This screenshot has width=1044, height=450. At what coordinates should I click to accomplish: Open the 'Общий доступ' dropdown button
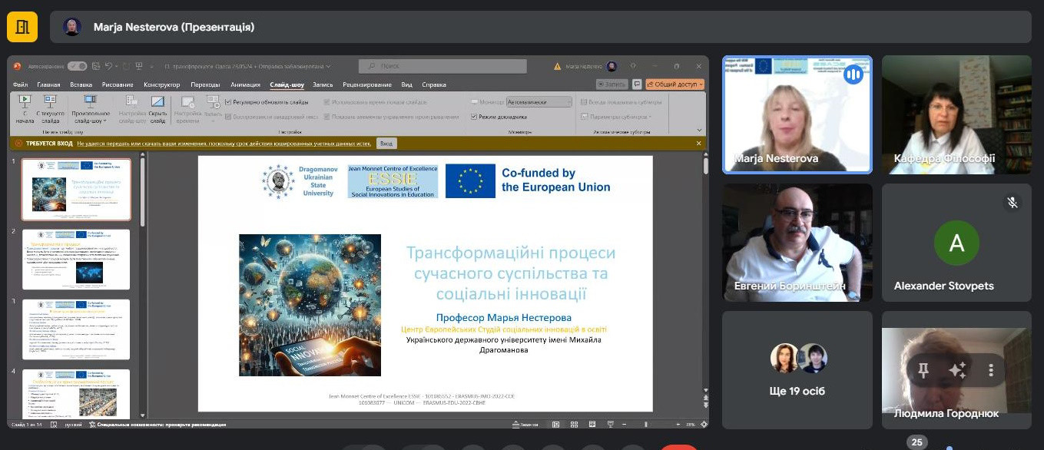click(674, 84)
